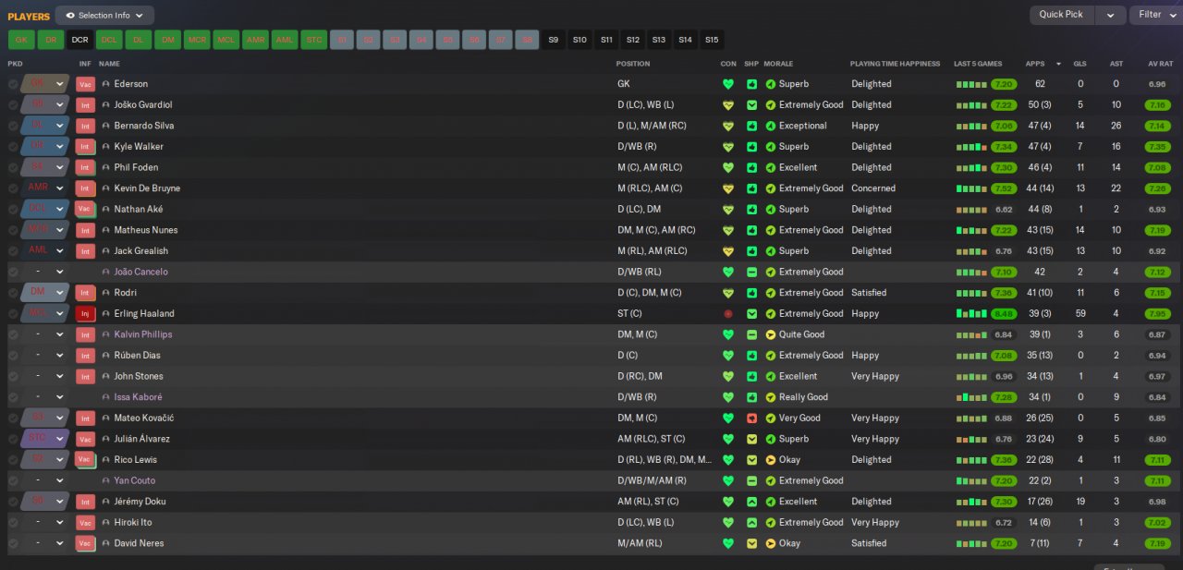Screen dimensions: 1183x570
Task: Click the Inj injury icon for Erling Haaland
Action: click(85, 314)
